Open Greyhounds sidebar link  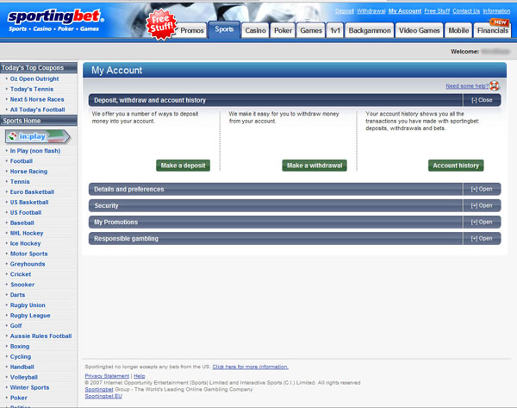coord(28,264)
